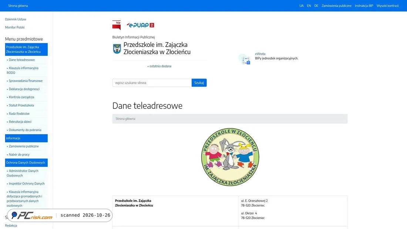Screen dimensions: 407x229
Task: Open Zamówienia publiczne in top bar
Action: click(336, 6)
